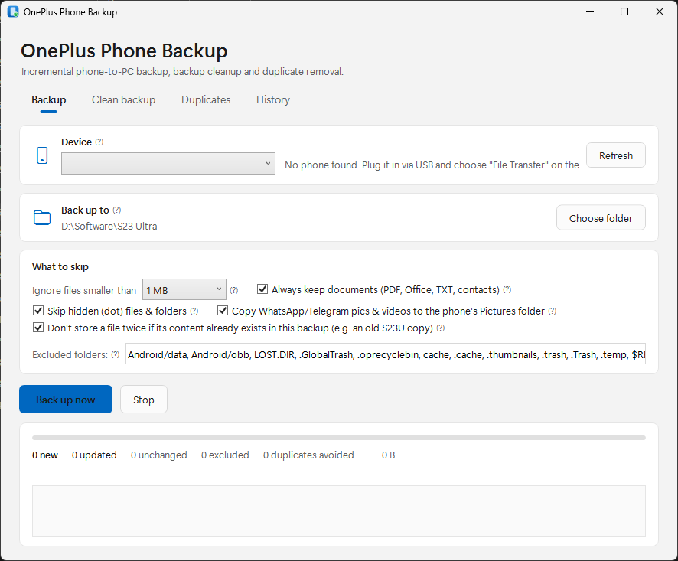Click the backup progress bar

[x=339, y=438]
